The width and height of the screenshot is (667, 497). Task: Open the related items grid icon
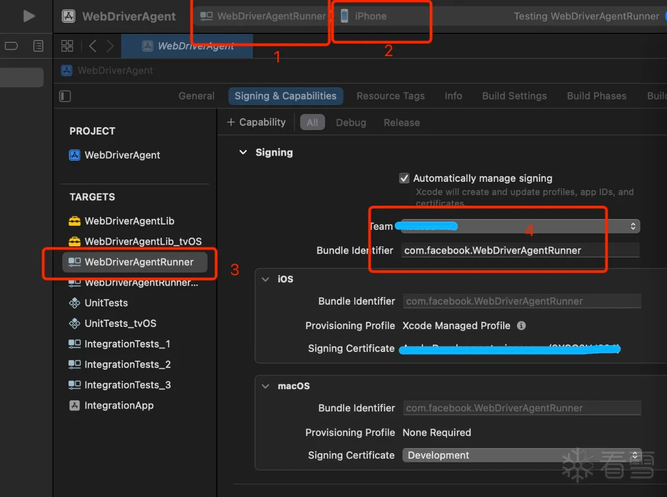click(67, 46)
